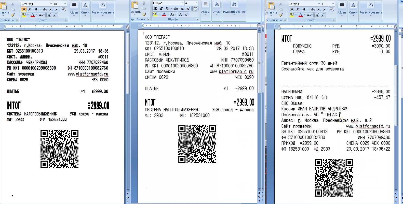Clear formatting in the Штрих-ФР window
403x204 pixels.
point(64,9)
